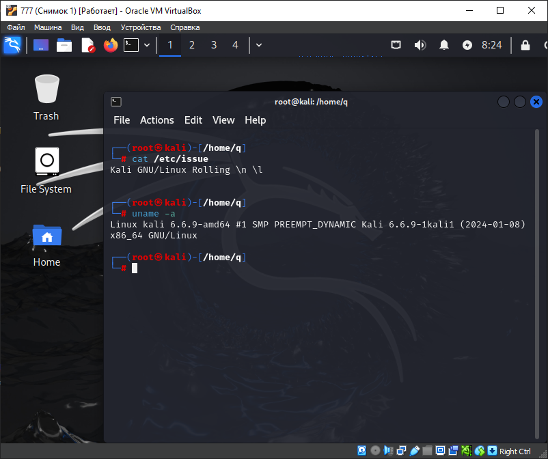Image resolution: width=548 pixels, height=459 pixels.
Task: Open the terminal File menu
Action: point(122,120)
